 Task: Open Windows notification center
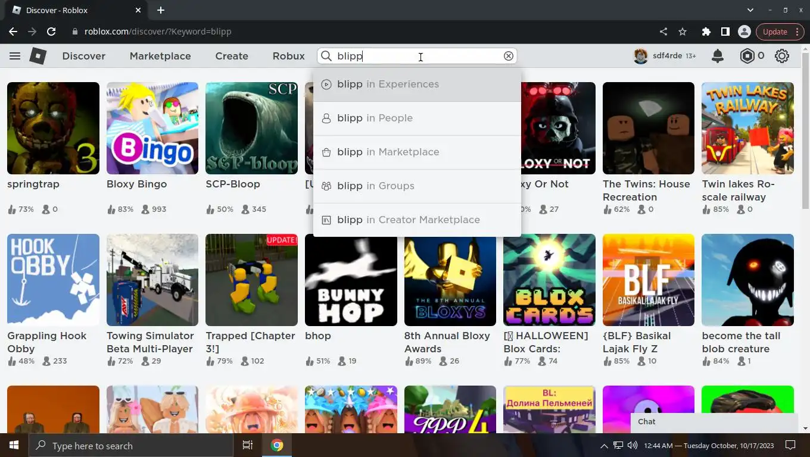tap(790, 445)
